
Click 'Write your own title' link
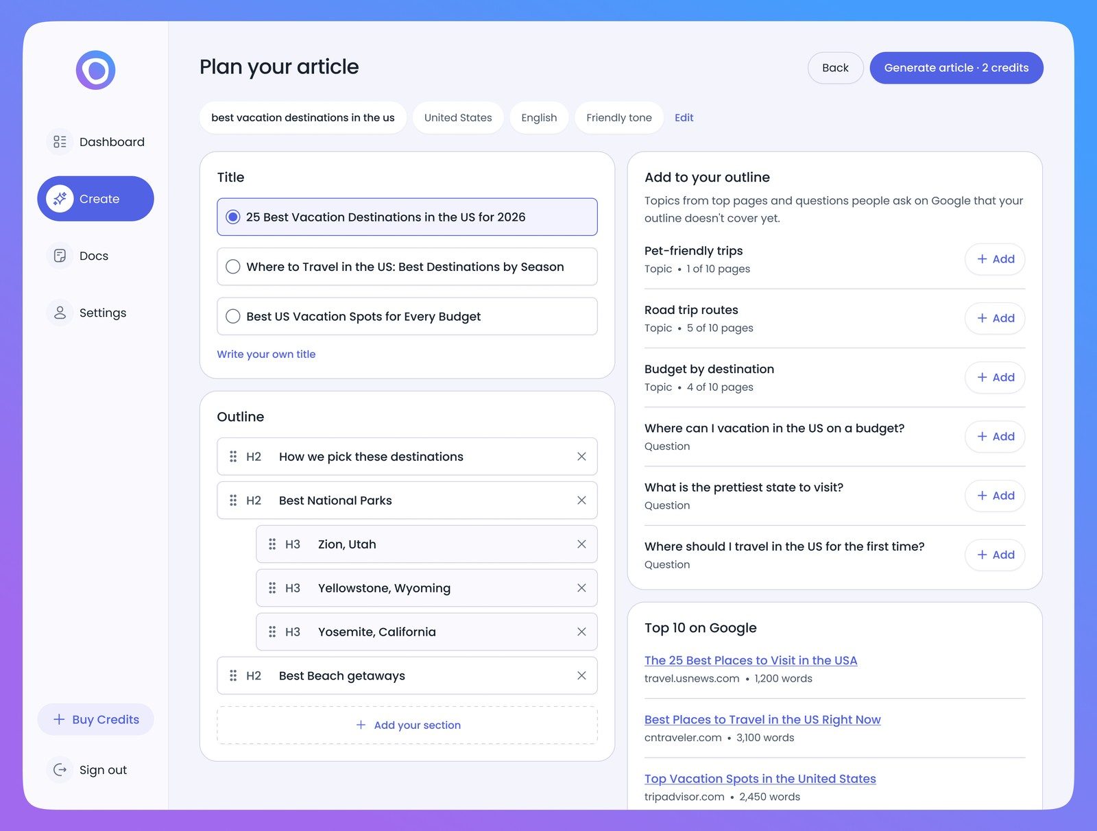[x=266, y=354]
